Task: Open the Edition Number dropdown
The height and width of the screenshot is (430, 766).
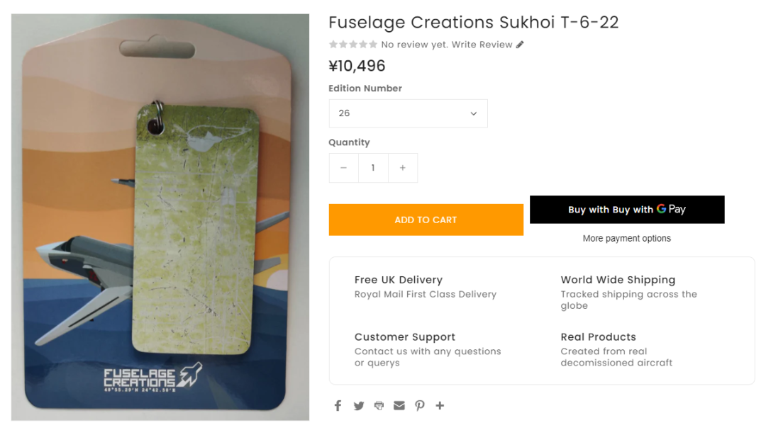Action: (x=408, y=113)
